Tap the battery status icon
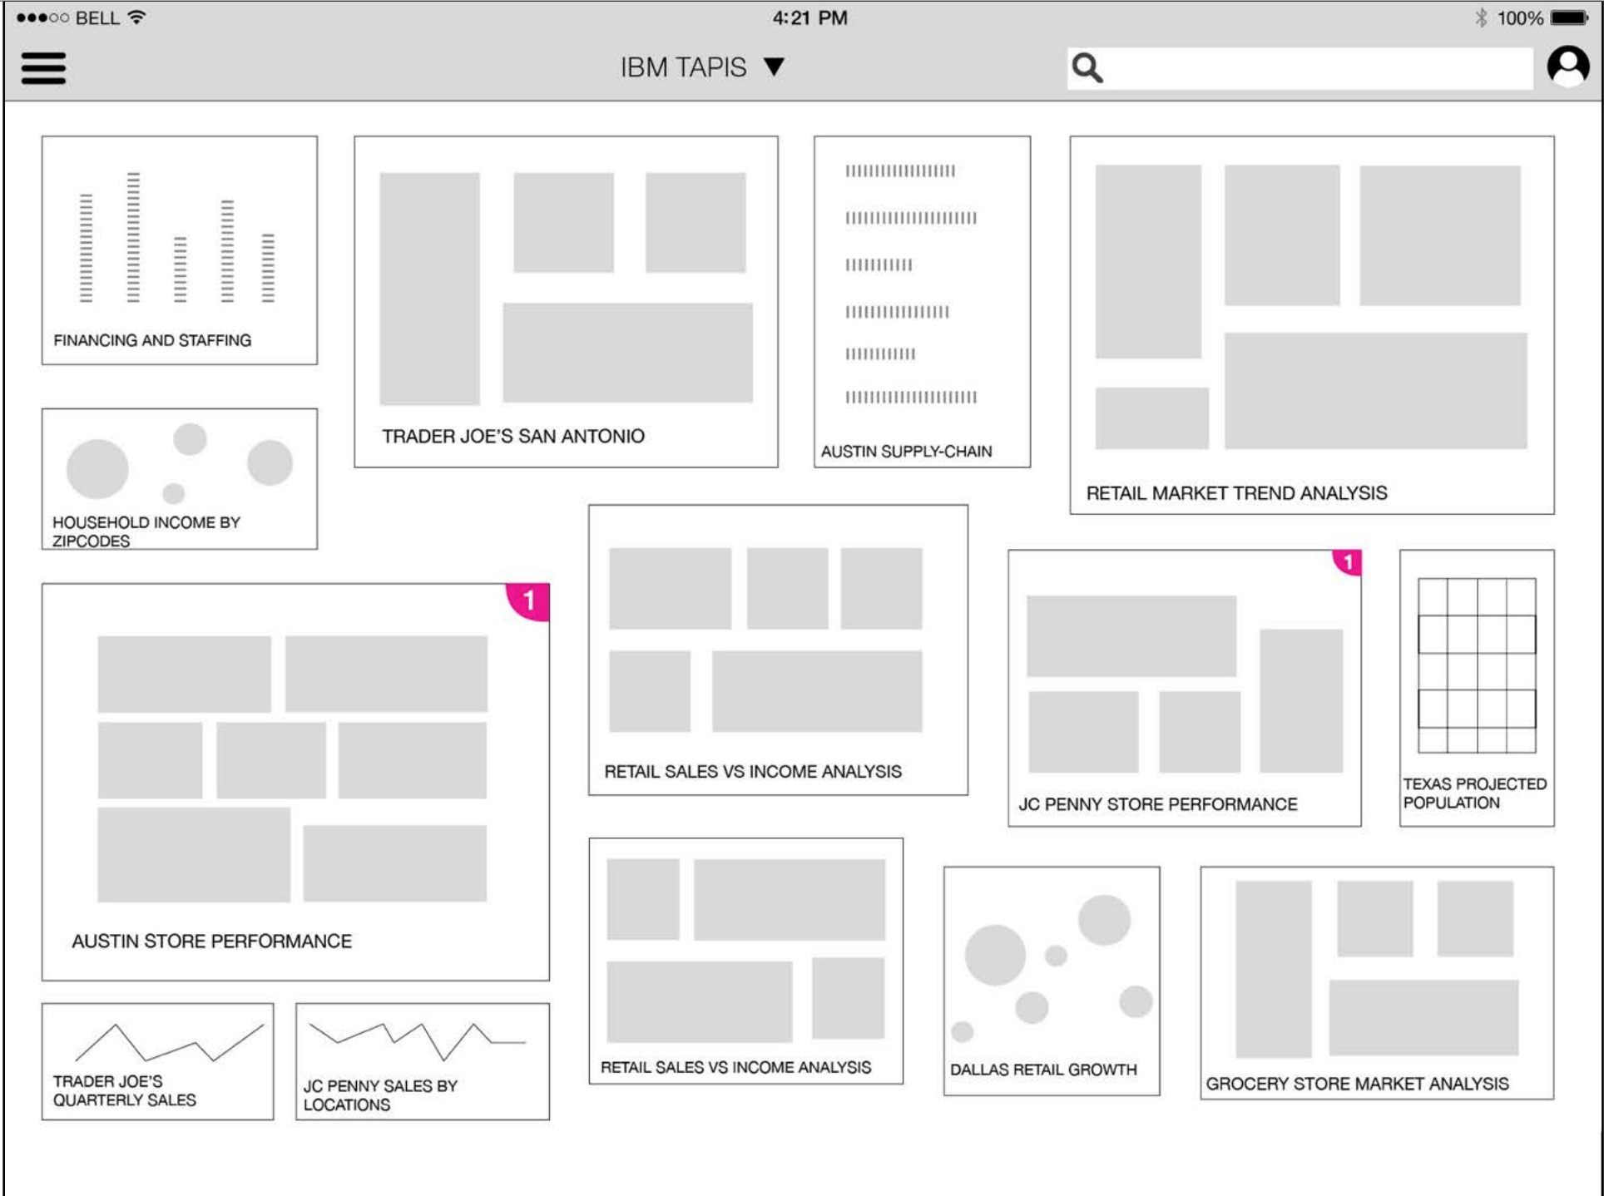 tap(1570, 17)
